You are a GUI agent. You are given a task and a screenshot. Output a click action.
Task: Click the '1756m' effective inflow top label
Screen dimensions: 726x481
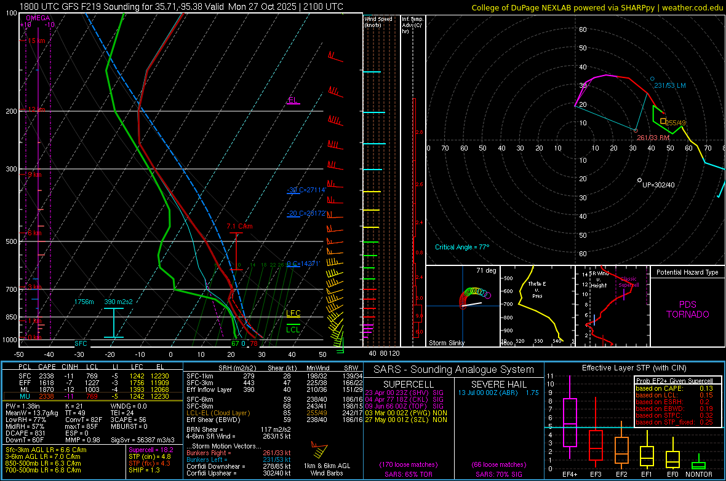pos(84,302)
